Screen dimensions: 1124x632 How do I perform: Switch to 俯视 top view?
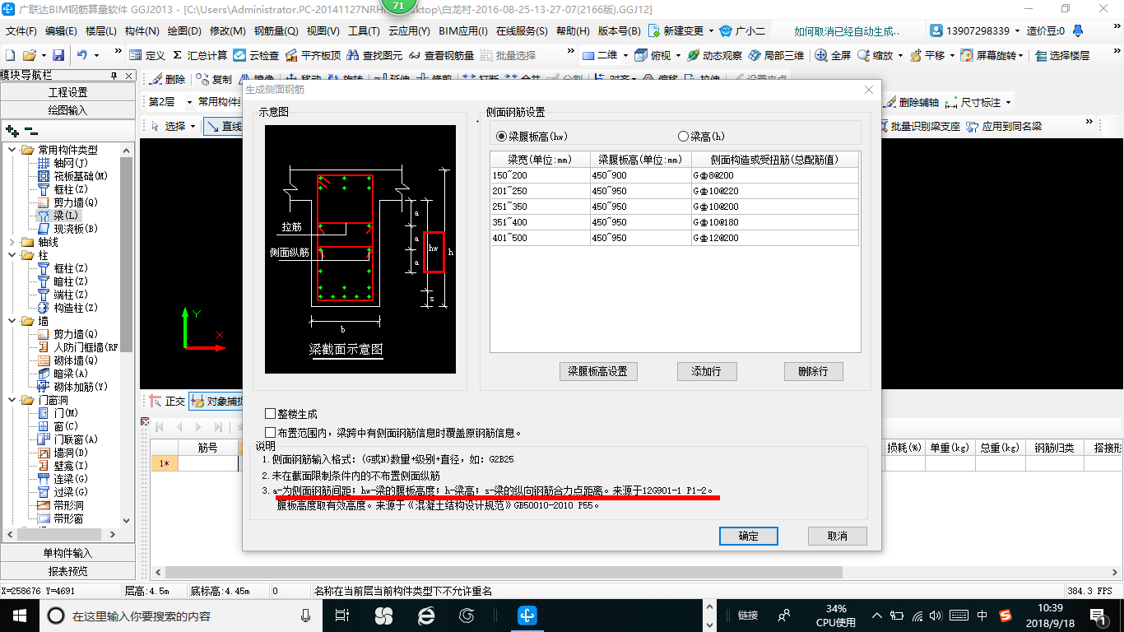click(654, 55)
